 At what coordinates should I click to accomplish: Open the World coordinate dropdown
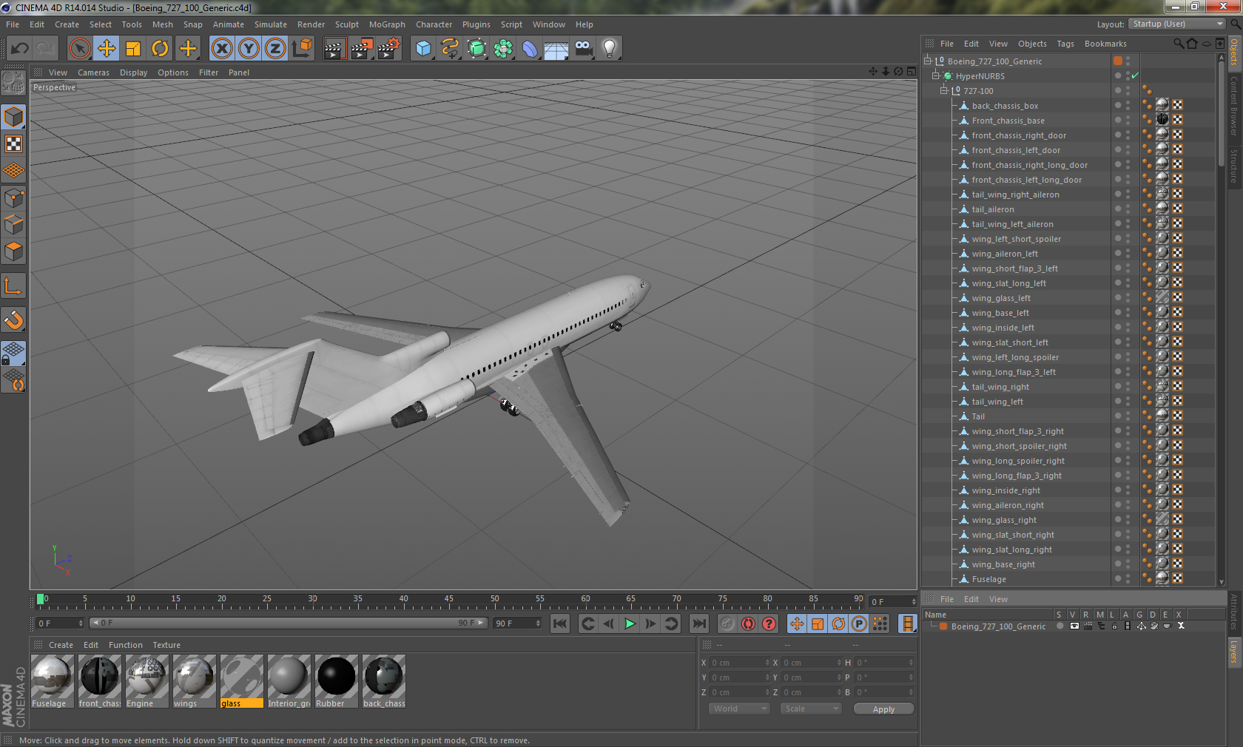739,709
